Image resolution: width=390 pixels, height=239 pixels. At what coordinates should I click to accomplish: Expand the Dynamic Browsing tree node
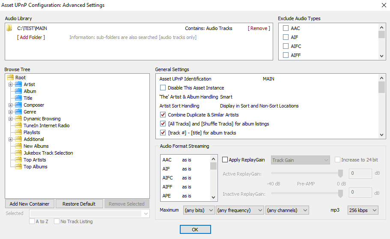pos(11,119)
